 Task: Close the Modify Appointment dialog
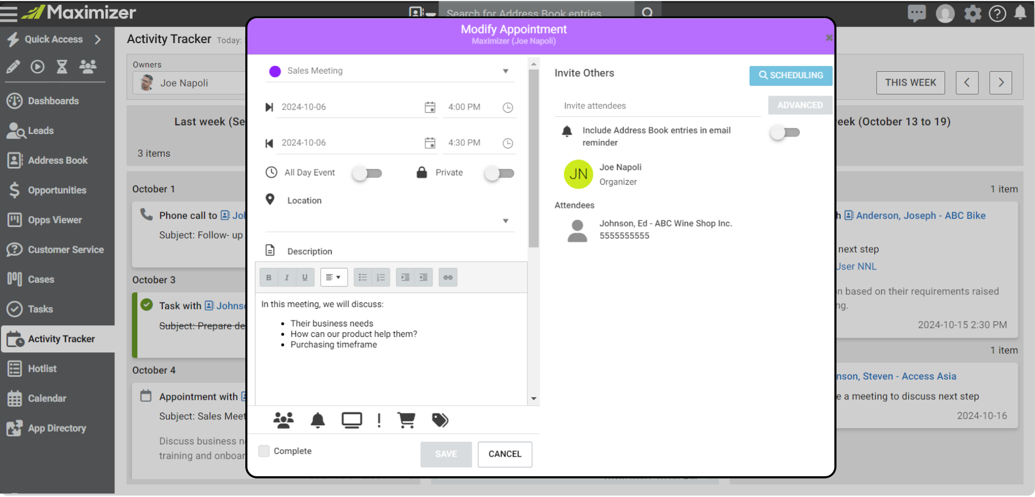[829, 38]
